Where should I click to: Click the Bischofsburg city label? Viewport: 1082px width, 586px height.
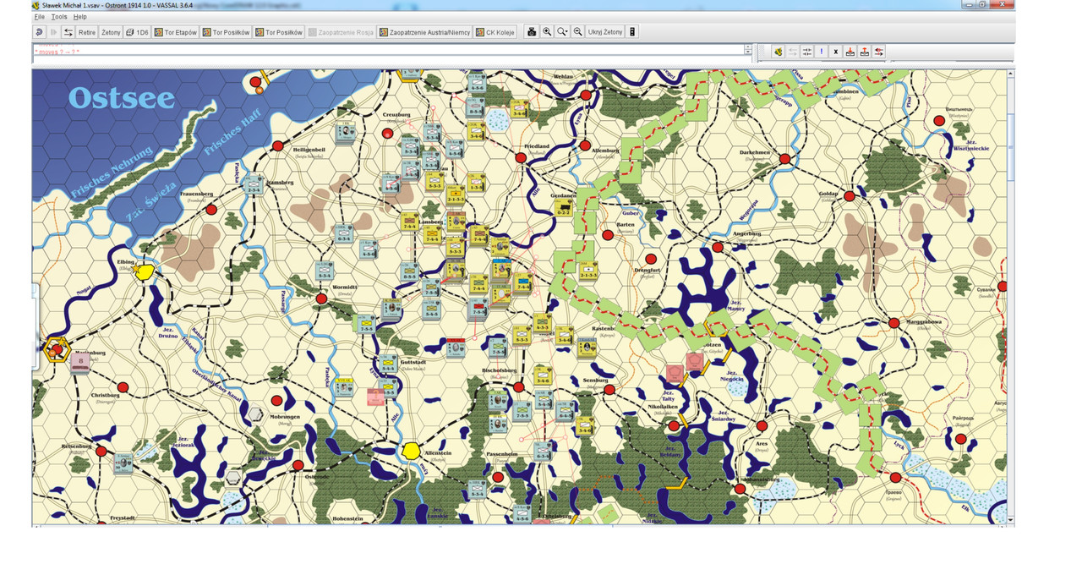[498, 370]
